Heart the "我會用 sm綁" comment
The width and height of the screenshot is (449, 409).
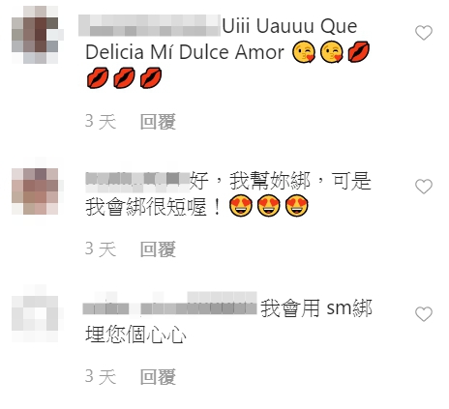424,314
